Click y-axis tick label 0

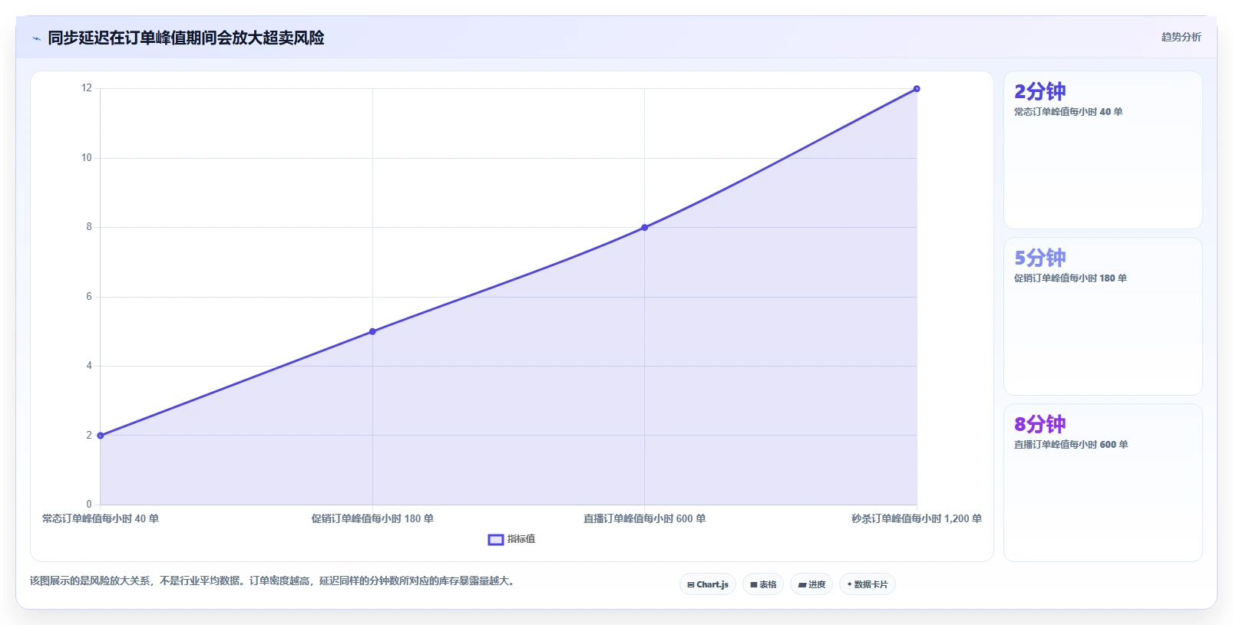(x=89, y=505)
